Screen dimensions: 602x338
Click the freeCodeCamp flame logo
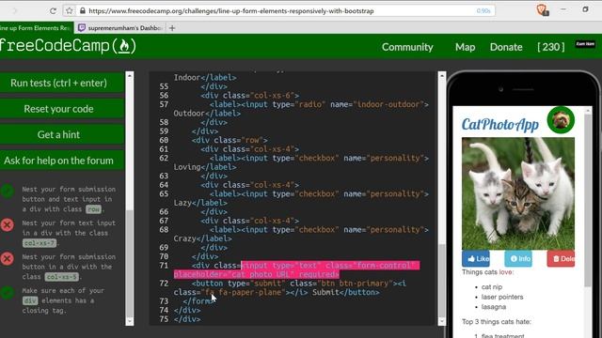point(123,46)
